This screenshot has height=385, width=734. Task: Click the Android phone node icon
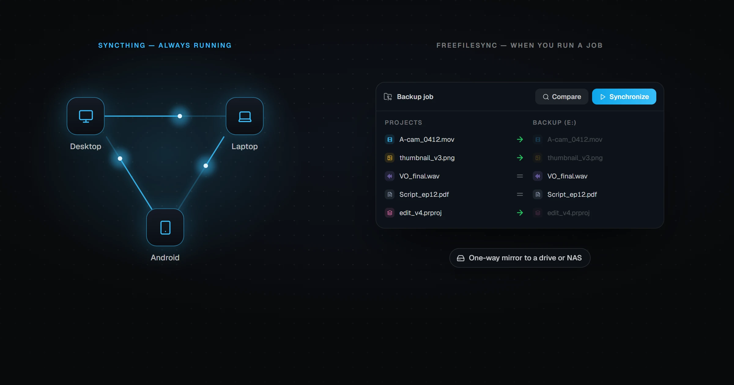pyautogui.click(x=165, y=227)
